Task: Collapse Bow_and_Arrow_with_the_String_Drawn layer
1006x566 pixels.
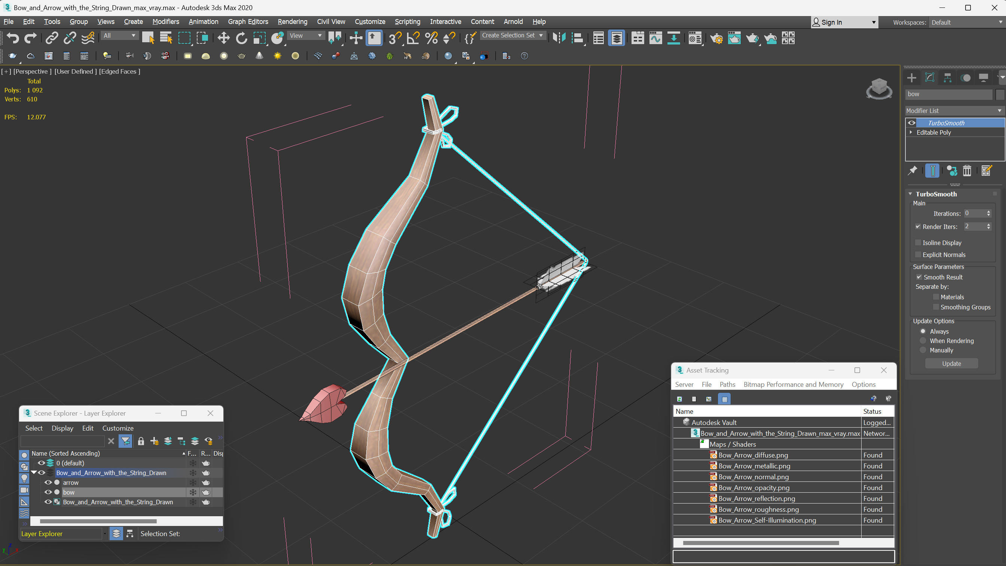Action: [34, 472]
